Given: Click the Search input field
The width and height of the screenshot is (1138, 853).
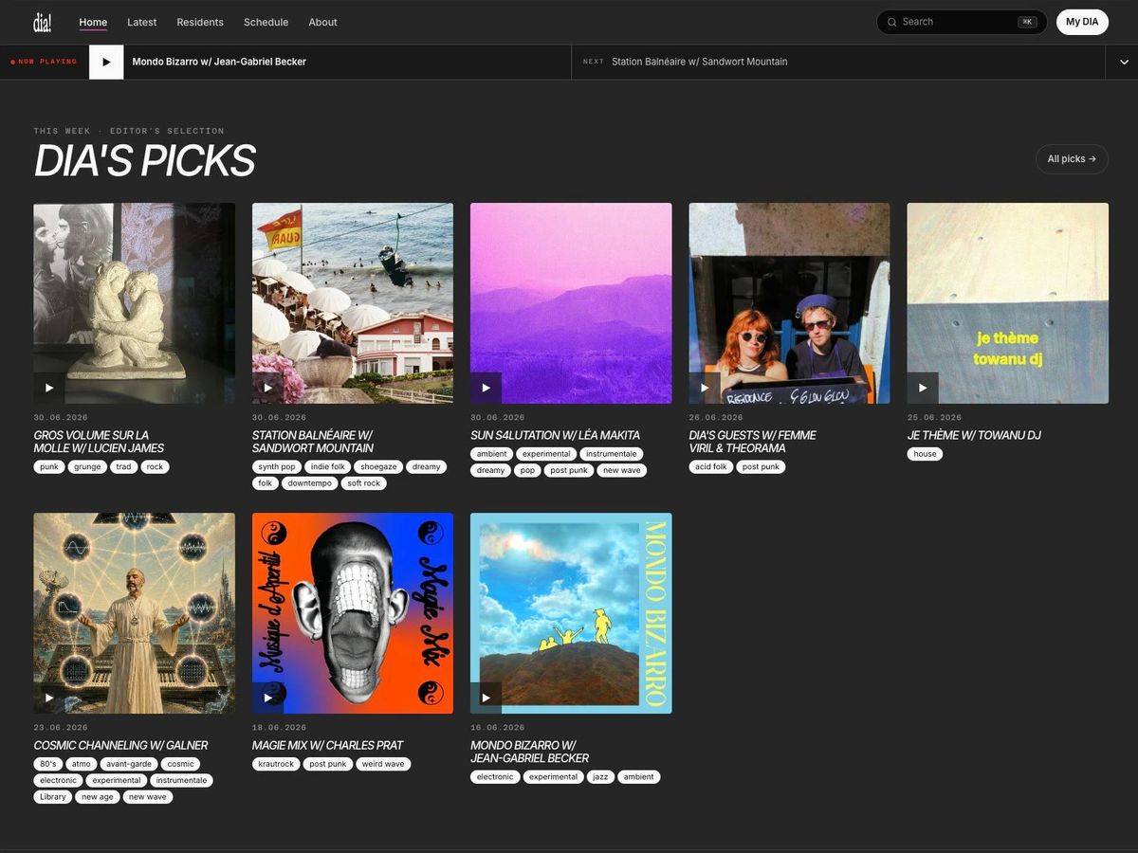Looking at the screenshot, I should [x=962, y=22].
